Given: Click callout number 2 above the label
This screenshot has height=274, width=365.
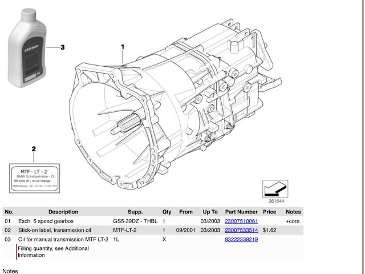Looking at the screenshot, I should 34,149.
